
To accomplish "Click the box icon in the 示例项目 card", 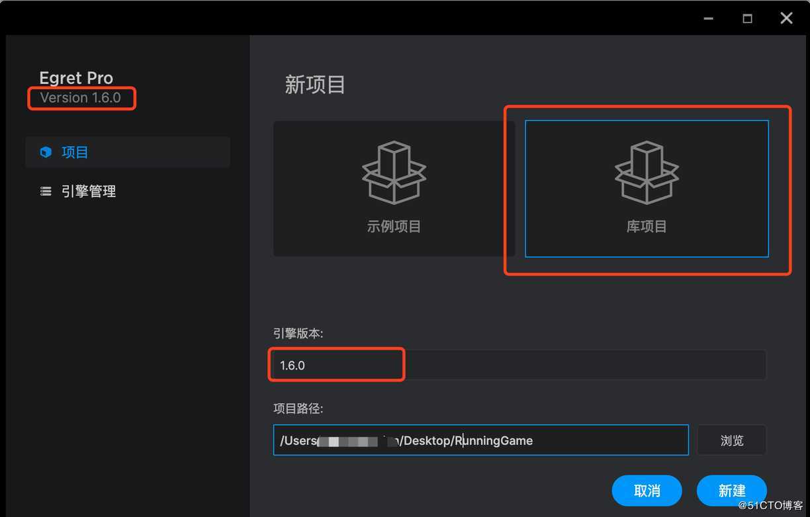I will (x=394, y=172).
